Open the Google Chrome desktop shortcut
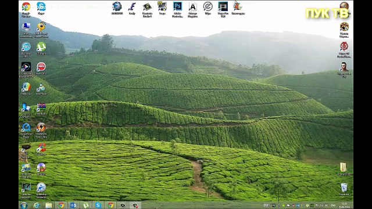 click(x=26, y=9)
